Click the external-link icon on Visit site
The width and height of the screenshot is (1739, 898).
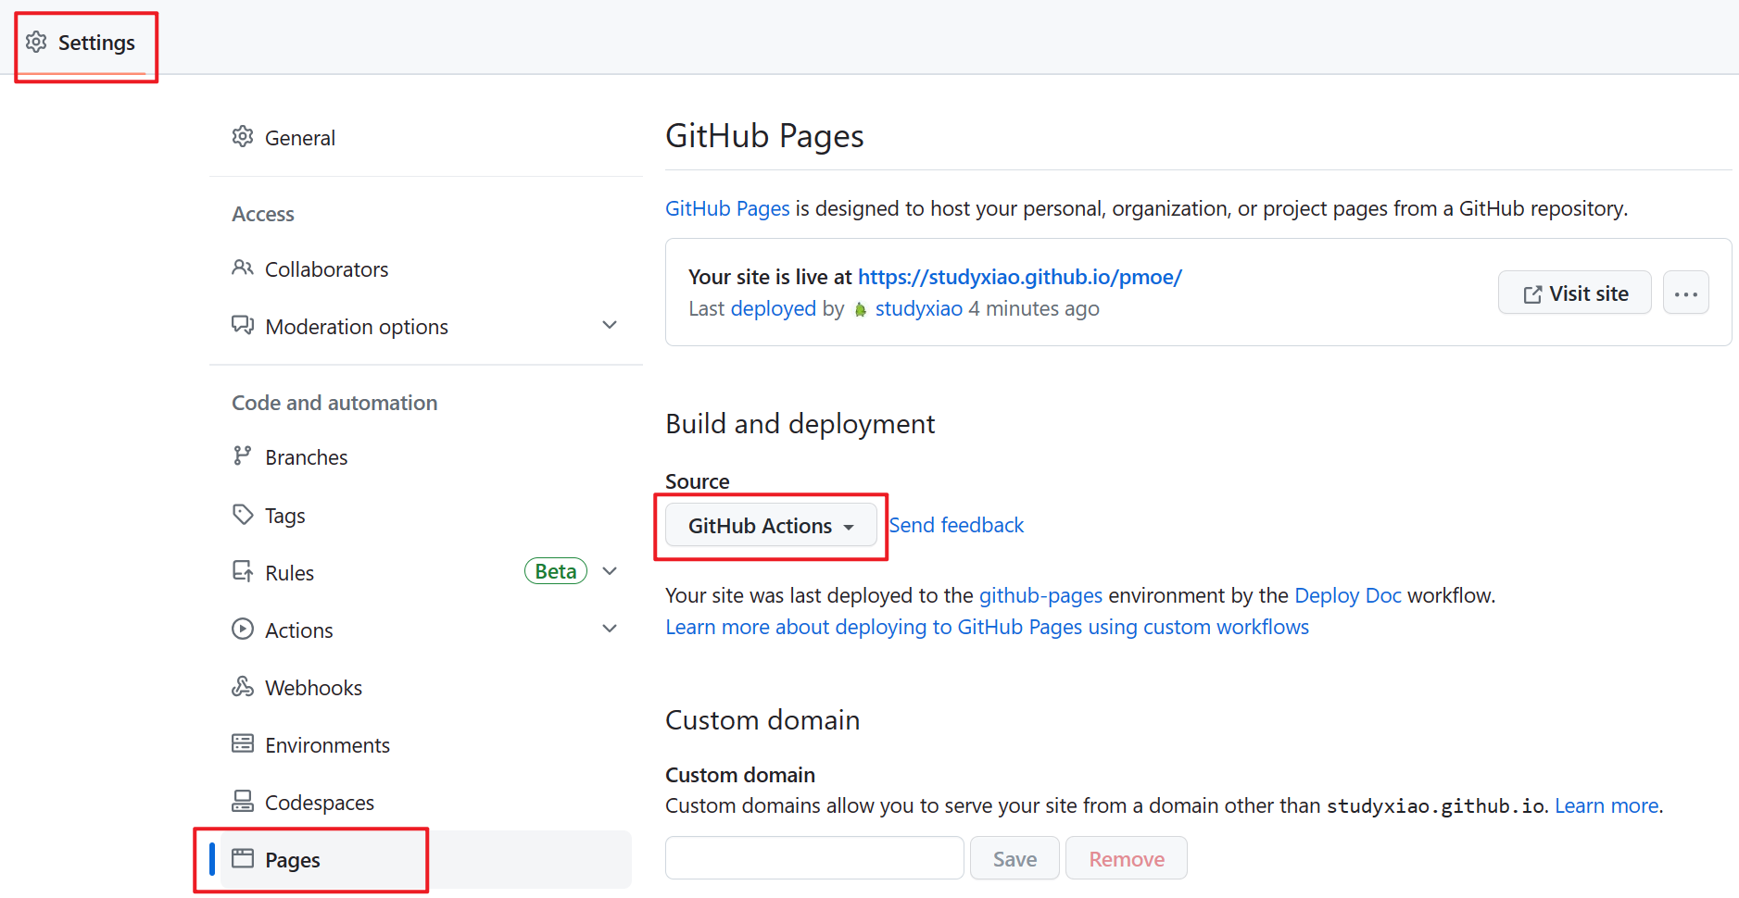[1532, 294]
